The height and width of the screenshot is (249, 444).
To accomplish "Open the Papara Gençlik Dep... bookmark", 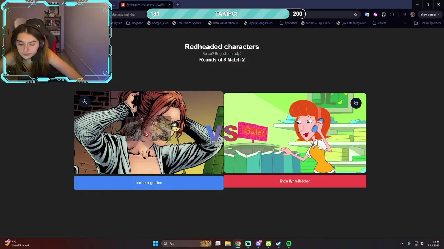I will click(259, 23).
